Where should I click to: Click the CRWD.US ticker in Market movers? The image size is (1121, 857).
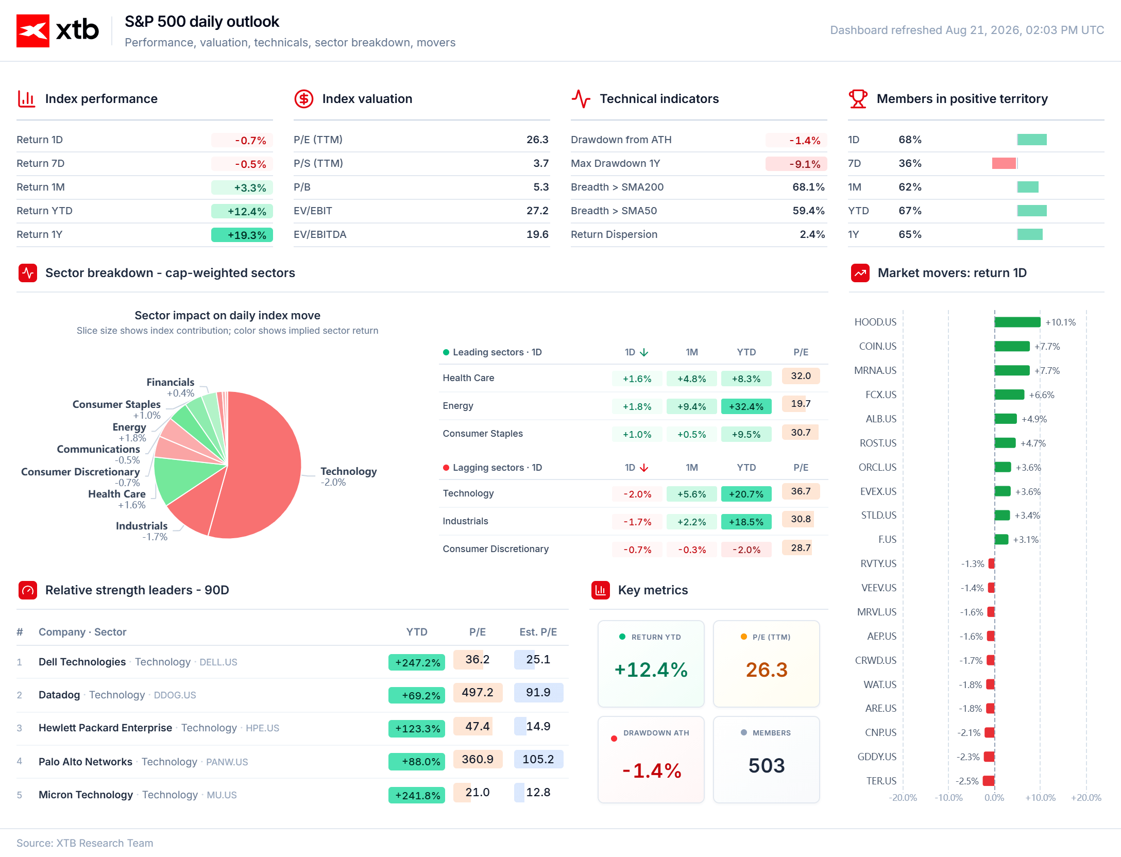[876, 660]
